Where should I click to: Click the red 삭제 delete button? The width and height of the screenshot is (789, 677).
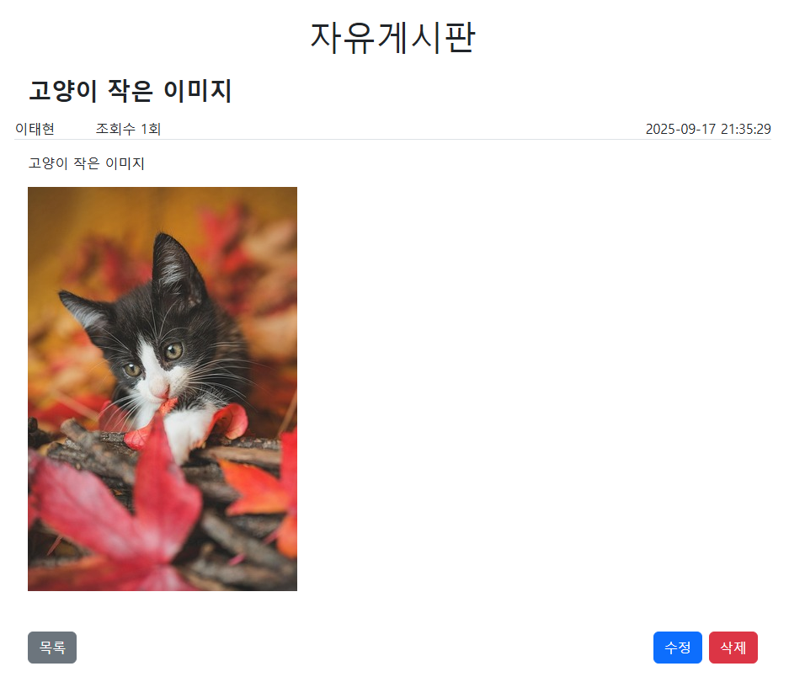pyautogui.click(x=733, y=648)
